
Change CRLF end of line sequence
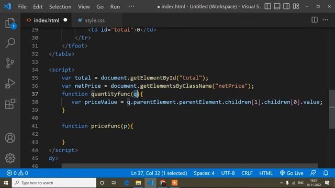(x=247, y=173)
